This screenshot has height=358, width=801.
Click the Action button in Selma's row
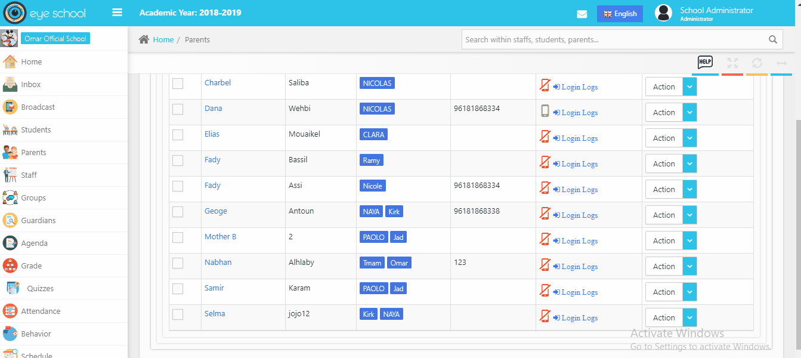point(664,317)
